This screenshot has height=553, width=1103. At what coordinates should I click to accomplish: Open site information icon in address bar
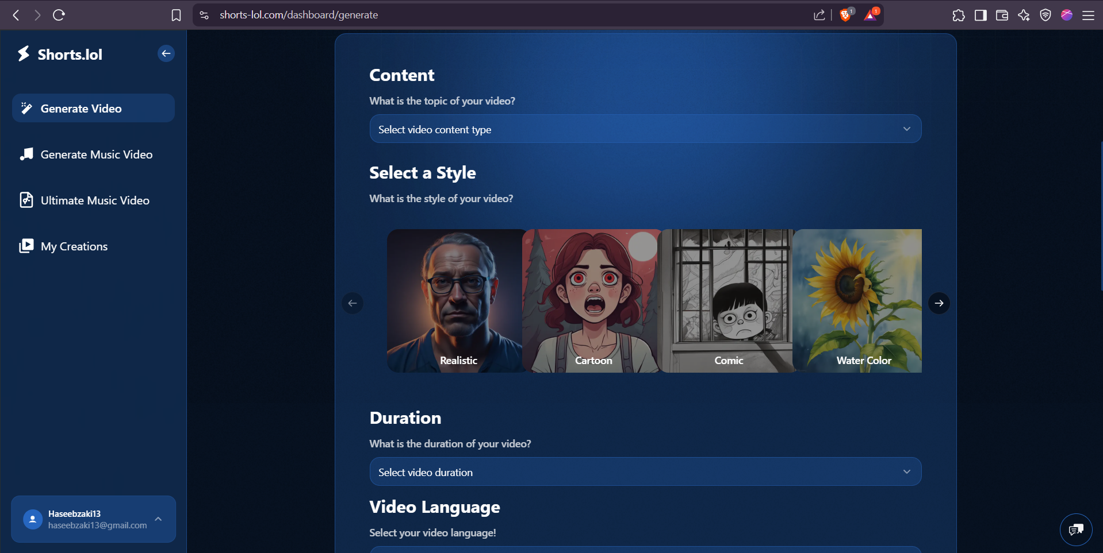click(x=204, y=15)
